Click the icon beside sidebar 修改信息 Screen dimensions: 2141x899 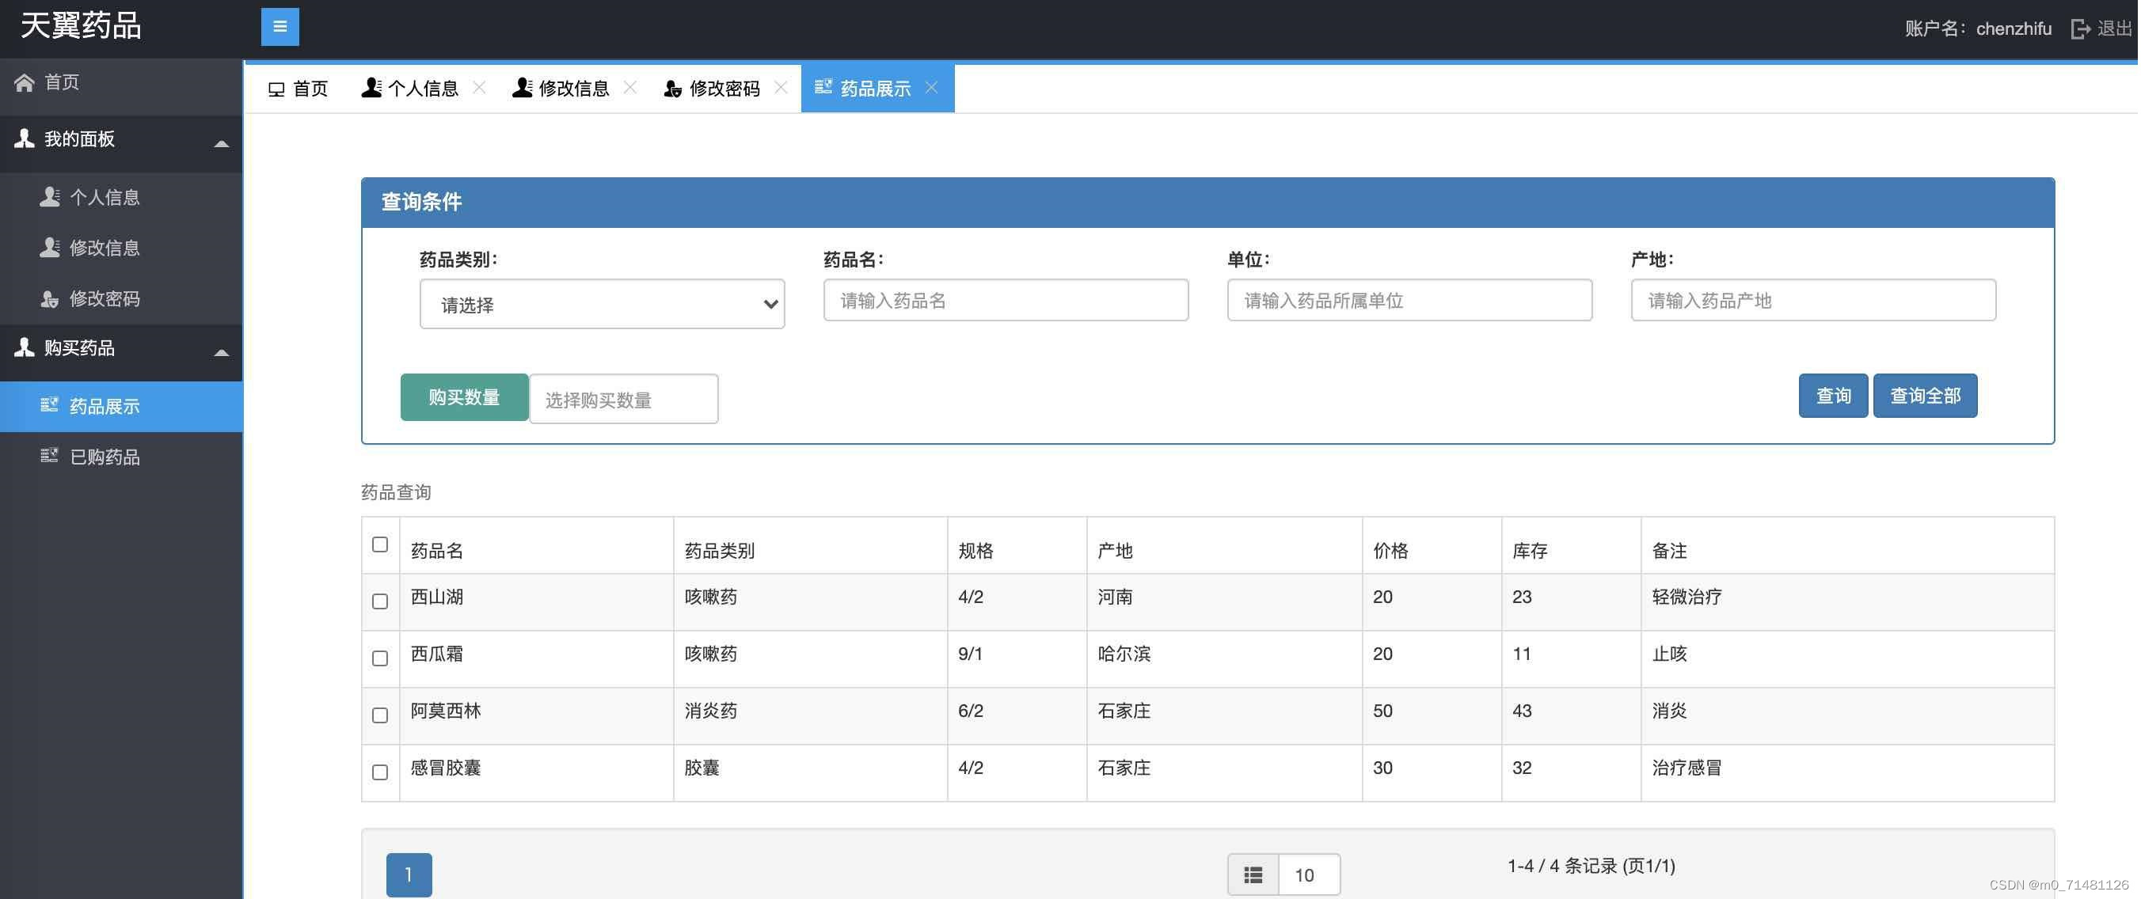coord(50,248)
